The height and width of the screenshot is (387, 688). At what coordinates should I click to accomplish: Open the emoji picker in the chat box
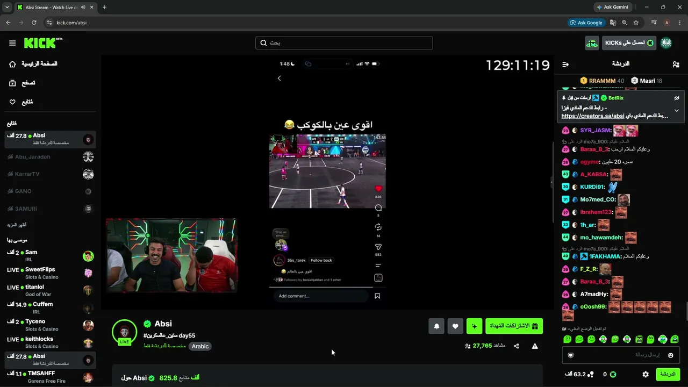click(671, 355)
